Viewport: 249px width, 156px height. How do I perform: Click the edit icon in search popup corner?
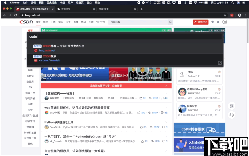(220, 63)
